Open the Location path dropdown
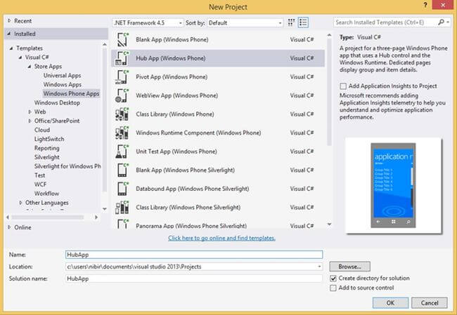 coord(319,267)
